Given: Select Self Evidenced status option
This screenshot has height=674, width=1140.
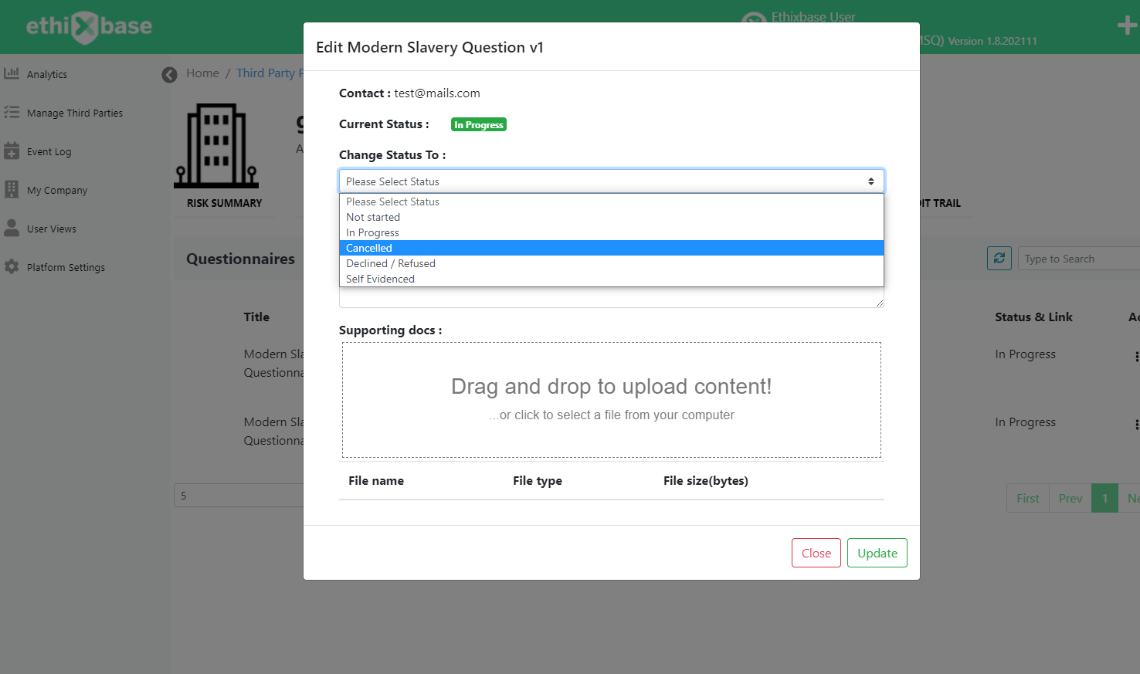Looking at the screenshot, I should [612, 279].
